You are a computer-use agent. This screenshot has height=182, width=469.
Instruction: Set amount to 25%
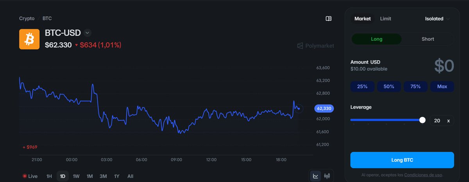tap(362, 86)
